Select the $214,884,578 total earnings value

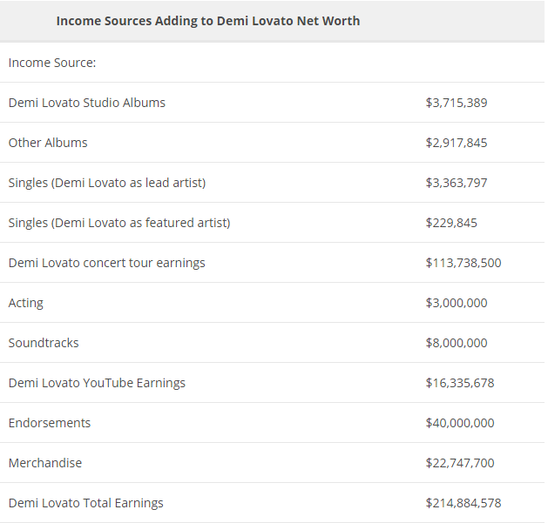coord(463,503)
